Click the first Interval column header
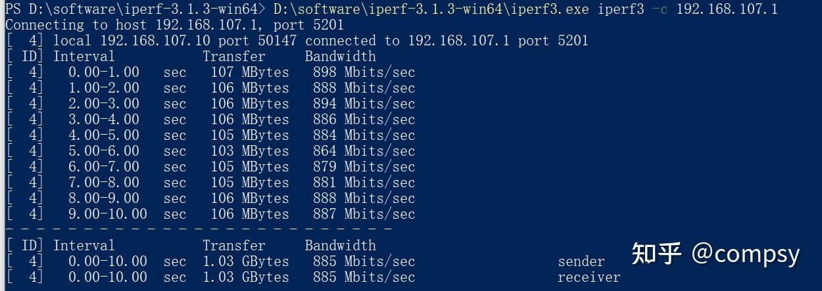822x291 pixels. pyautogui.click(x=84, y=56)
